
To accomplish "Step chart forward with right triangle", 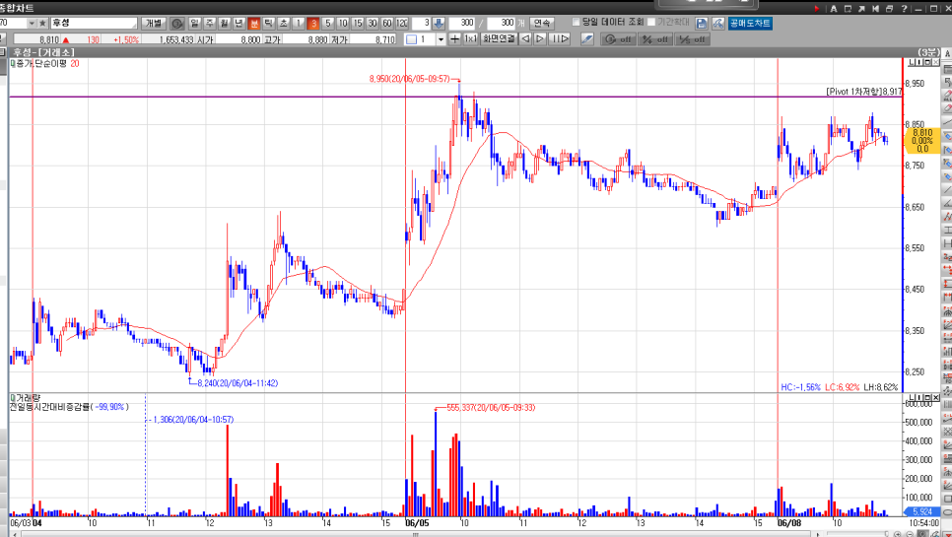I will [540, 39].
